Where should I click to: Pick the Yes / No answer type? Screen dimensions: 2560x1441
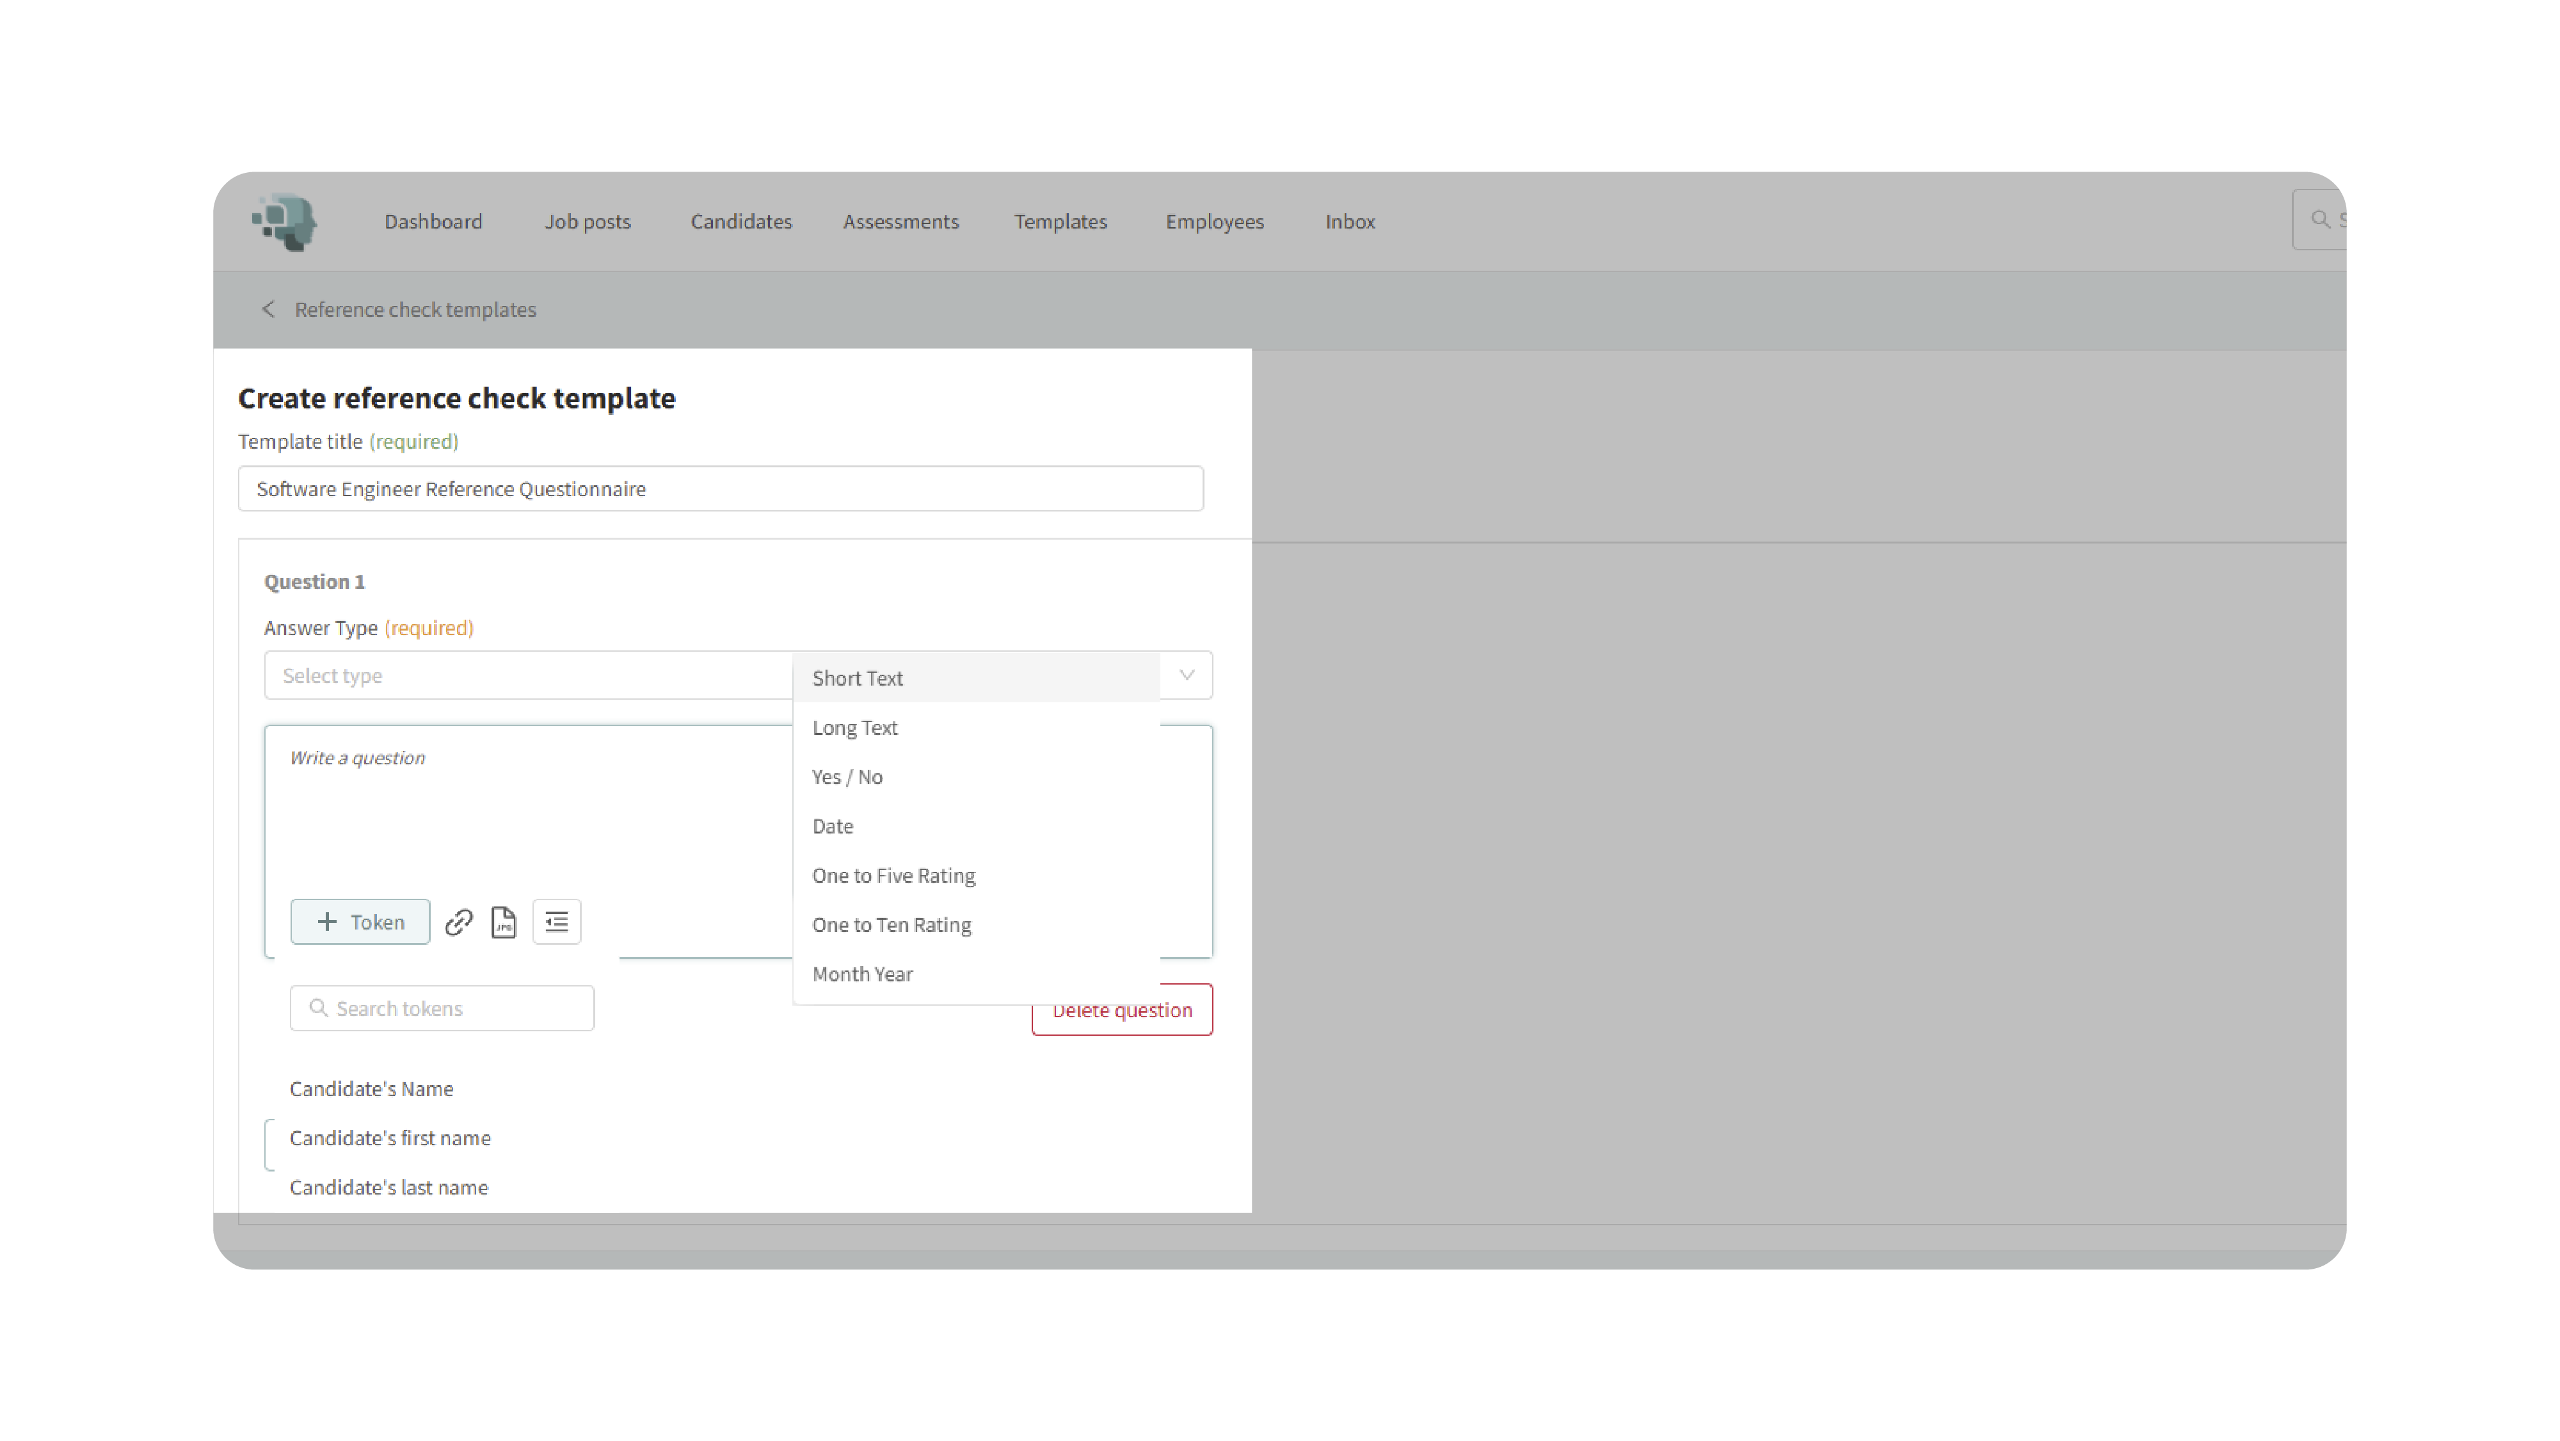(847, 777)
